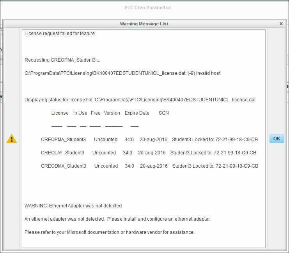Click 'Uncounted' in the CREOLAY_Student3 row
289x253 pixels.
tap(104, 153)
